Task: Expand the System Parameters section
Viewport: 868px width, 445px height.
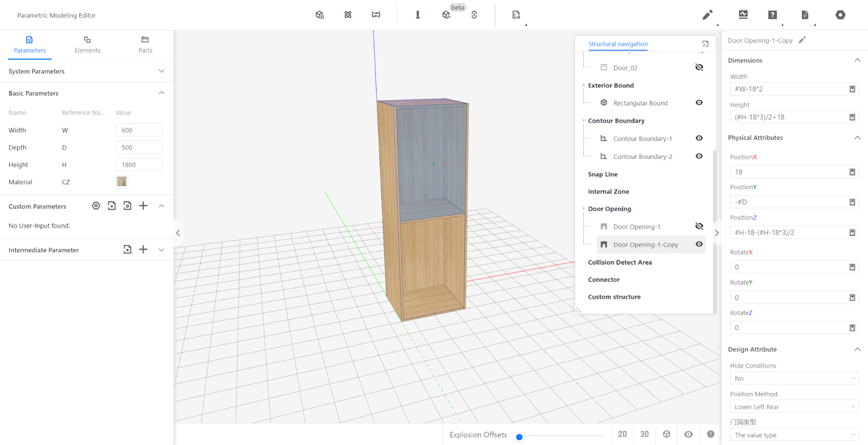Action: (x=161, y=72)
